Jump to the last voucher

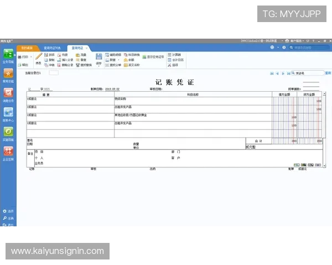coord(288,73)
